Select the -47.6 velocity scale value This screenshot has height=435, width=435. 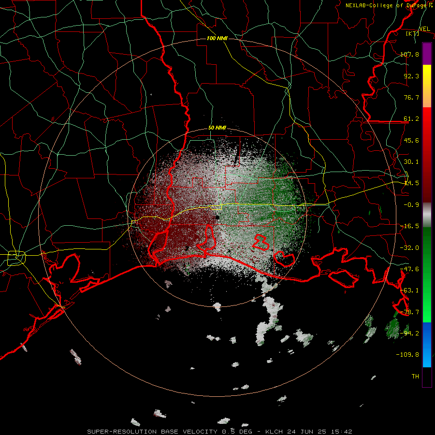409,269
